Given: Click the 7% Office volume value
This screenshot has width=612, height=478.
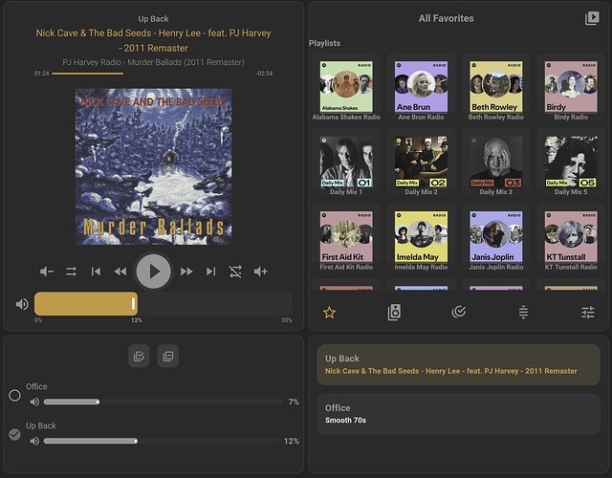Looking at the screenshot, I should tap(294, 402).
